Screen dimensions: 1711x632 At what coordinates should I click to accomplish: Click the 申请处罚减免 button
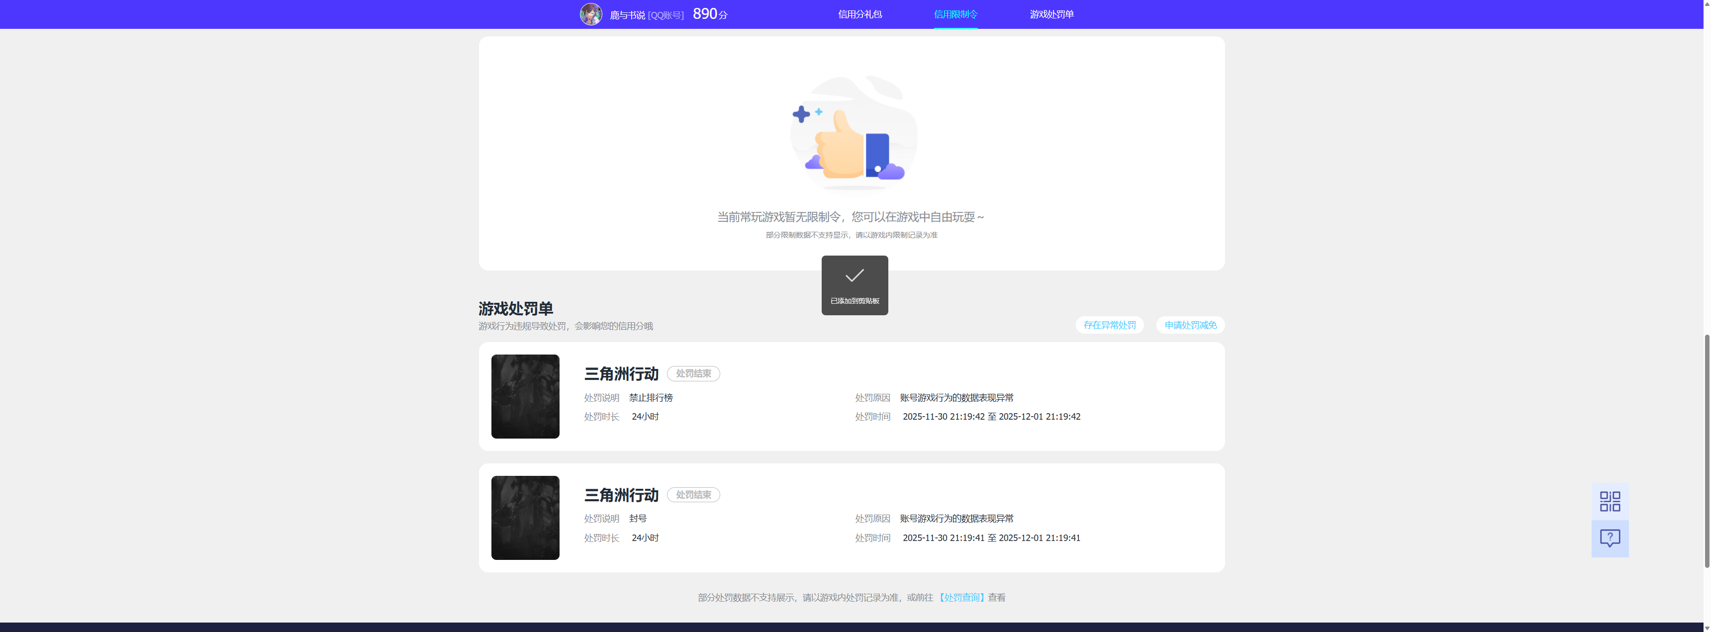coord(1190,325)
